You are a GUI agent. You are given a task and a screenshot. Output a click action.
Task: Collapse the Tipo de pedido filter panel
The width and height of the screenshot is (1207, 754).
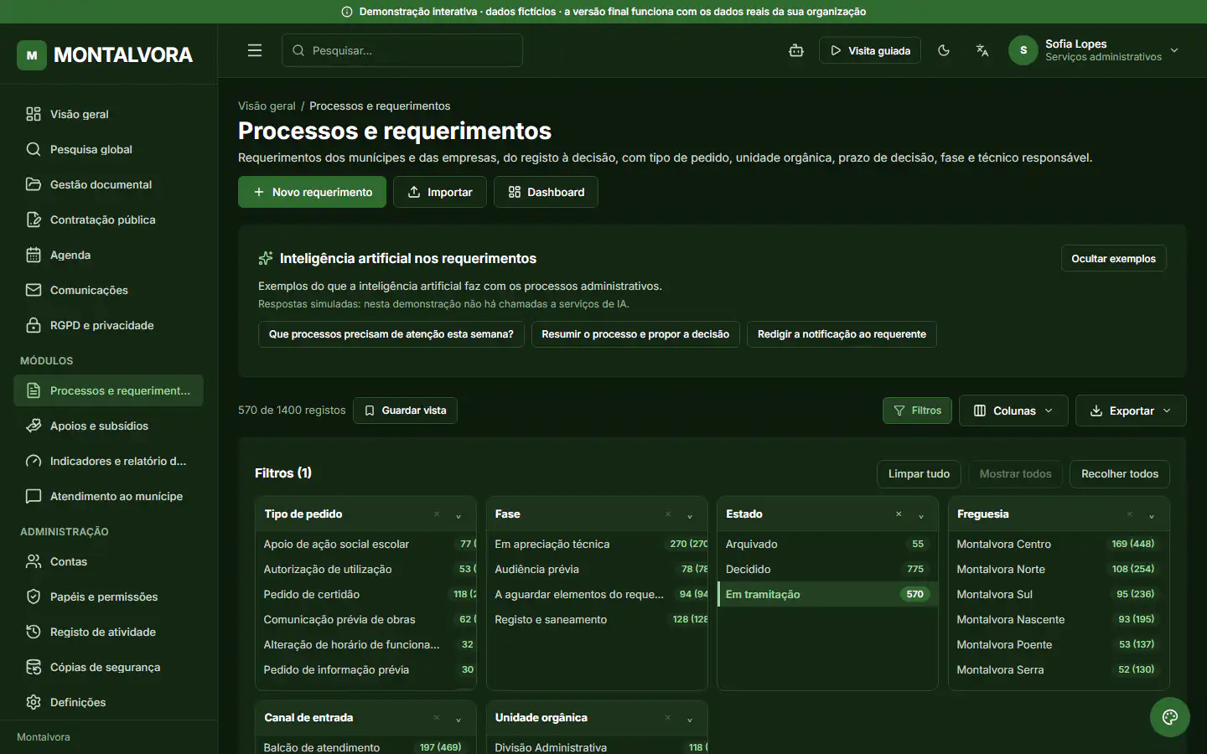pyautogui.click(x=458, y=515)
